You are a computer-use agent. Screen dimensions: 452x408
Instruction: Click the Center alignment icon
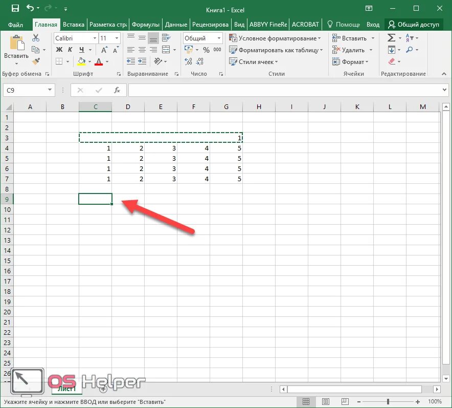pyautogui.click(x=142, y=50)
